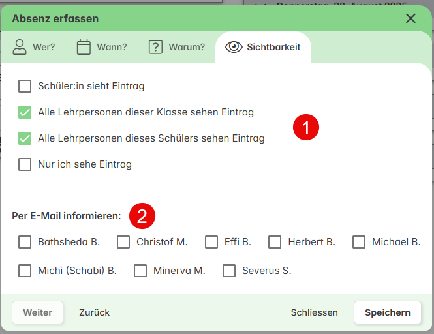434x334 pixels.
Task: Click the person icon on Wer tab
Action: [x=20, y=47]
